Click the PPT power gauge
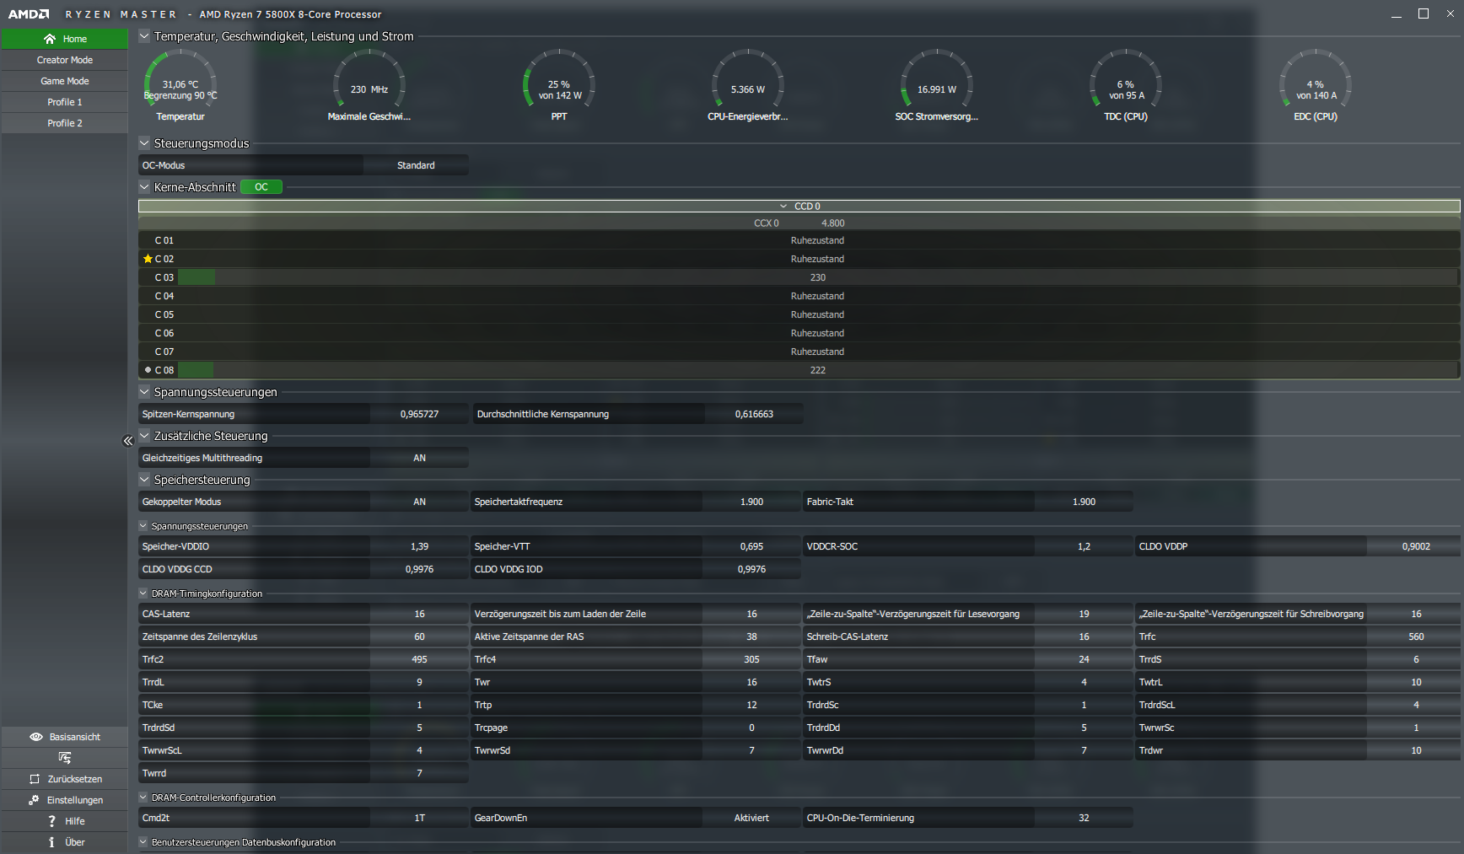1464x854 pixels. click(x=559, y=86)
